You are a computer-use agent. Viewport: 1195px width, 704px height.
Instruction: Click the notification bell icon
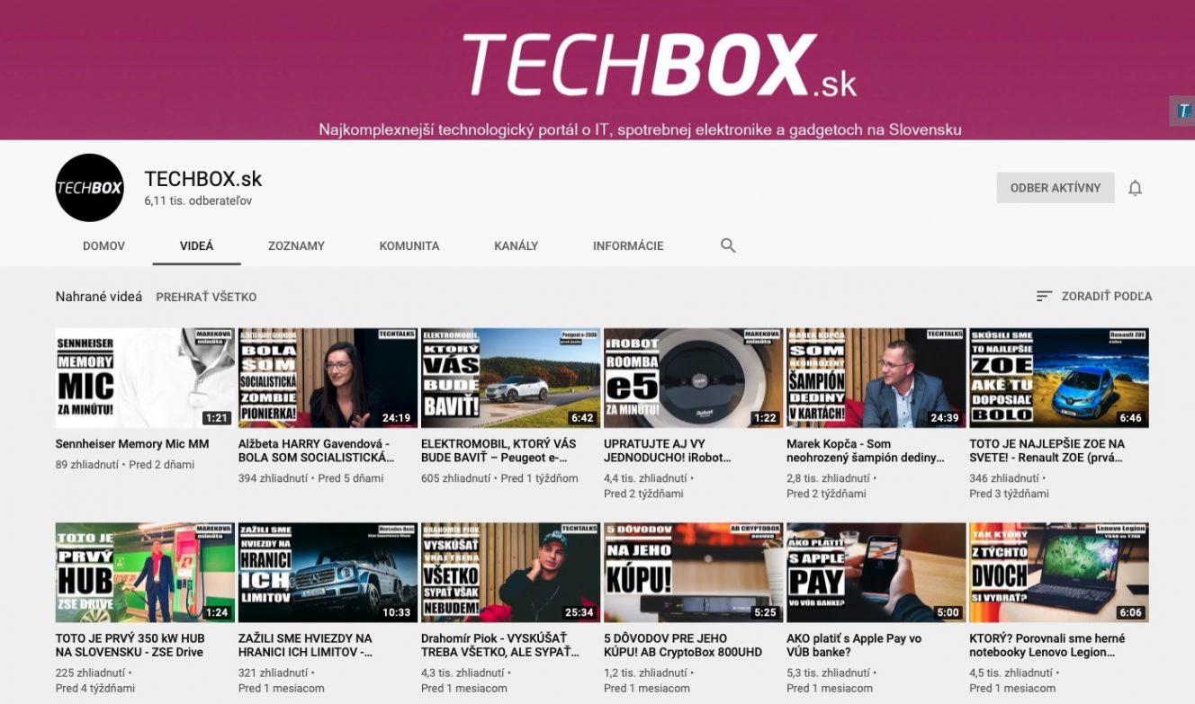tap(1135, 188)
